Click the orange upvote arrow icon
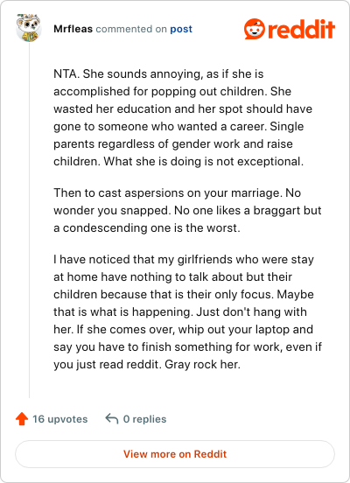The width and height of the screenshot is (350, 483). tap(22, 419)
